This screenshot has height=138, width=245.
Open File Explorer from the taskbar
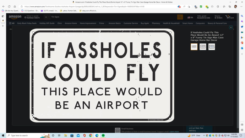(x=66, y=136)
